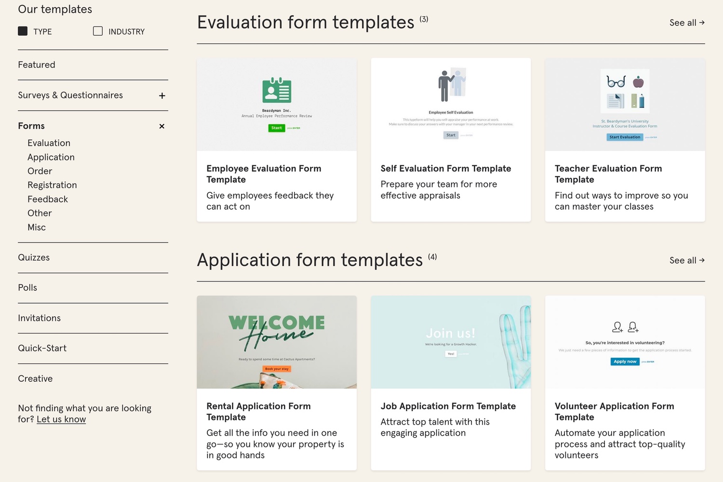Click See all for Application form templates
Screen dimensions: 723x482
[686, 260]
